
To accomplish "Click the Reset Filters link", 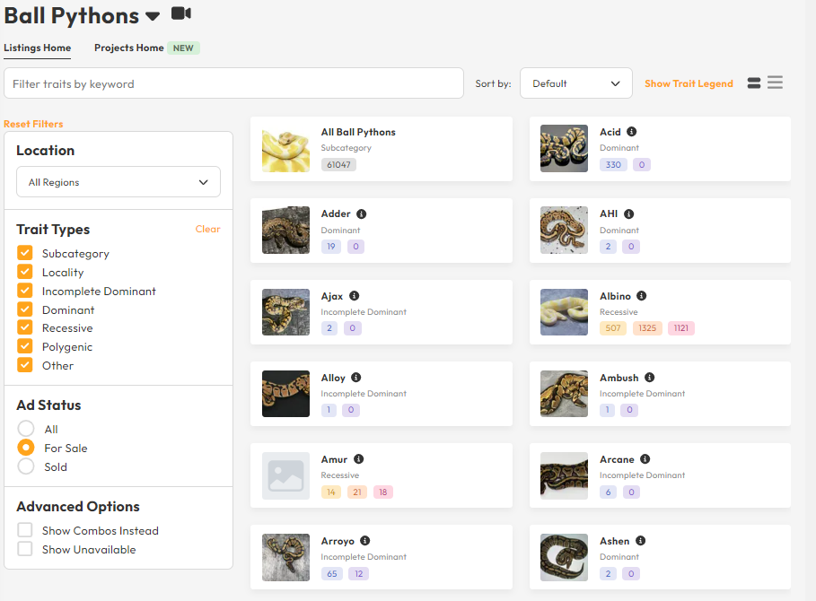I will (33, 124).
